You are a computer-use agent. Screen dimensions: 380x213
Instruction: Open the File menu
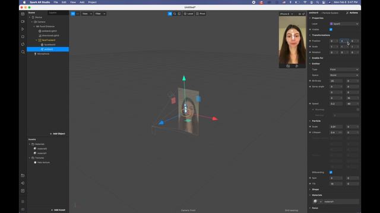(56, 2)
